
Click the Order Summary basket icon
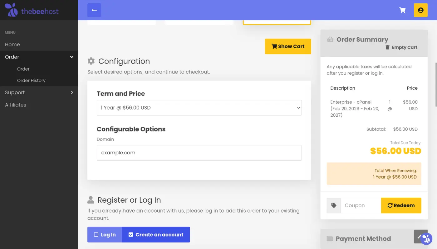[x=330, y=40]
